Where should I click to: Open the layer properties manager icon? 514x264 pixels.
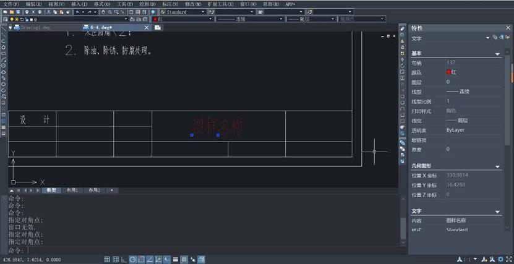5,19
